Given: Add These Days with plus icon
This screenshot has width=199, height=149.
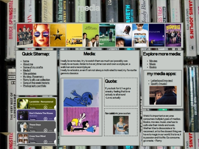Looking at the screenshot, I should click(x=45, y=130).
